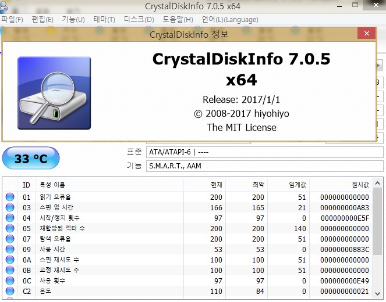Click ID cell 0A in SMART list
The height and width of the screenshot is (302, 386).
click(27, 260)
